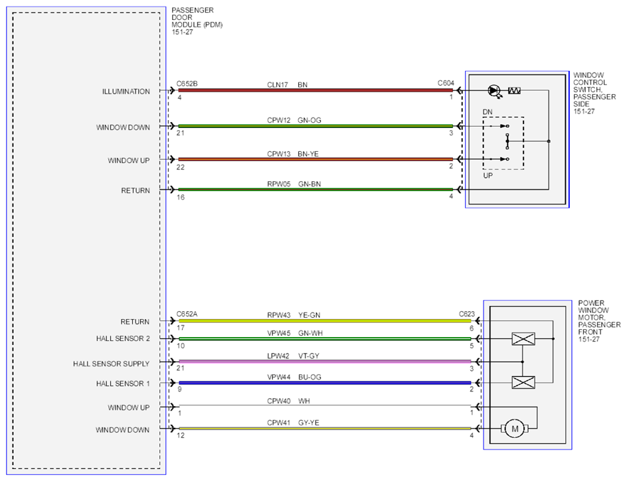Viewport: 627px width, 481px height.
Task: Click connector label C623
Action: 467,314
